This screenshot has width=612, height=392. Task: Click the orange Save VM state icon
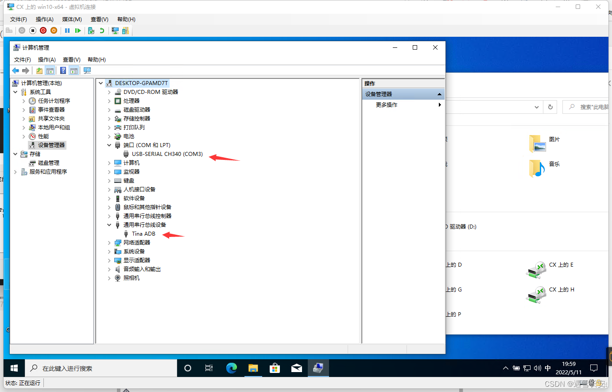click(54, 31)
